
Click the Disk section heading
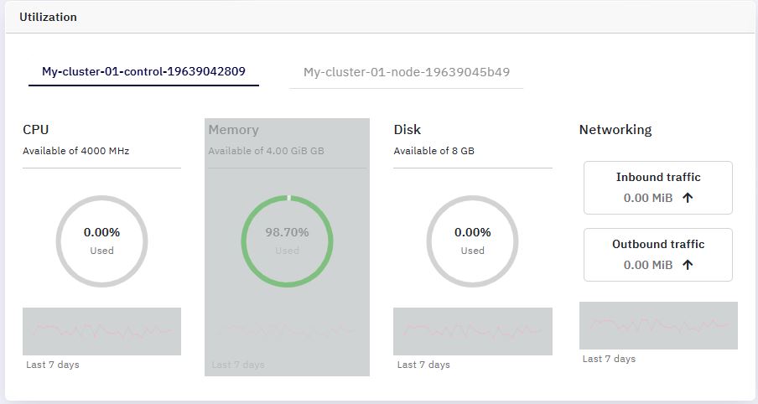coord(408,130)
